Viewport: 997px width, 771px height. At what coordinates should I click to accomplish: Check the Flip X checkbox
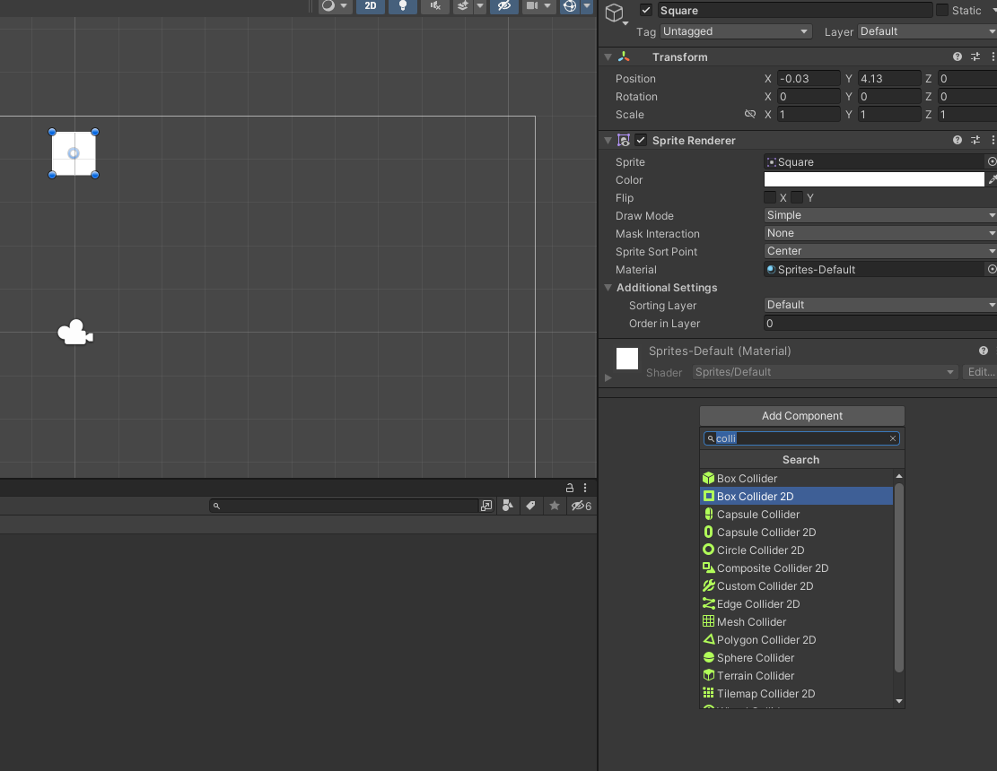click(770, 197)
